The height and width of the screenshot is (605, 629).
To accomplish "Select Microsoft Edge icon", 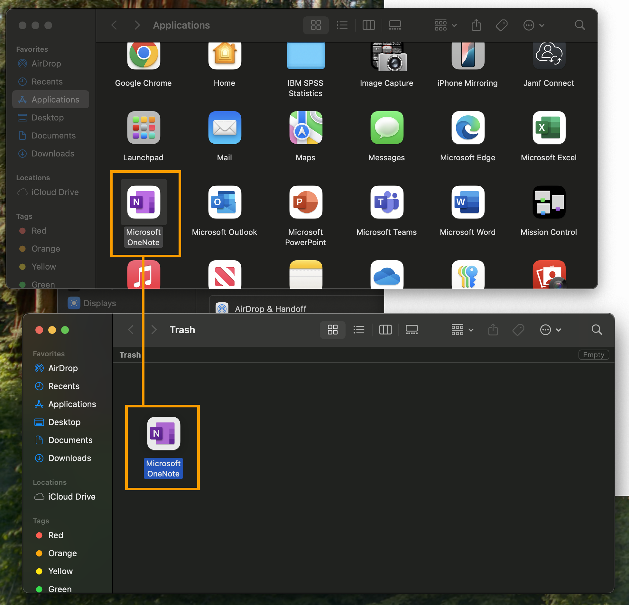I will tap(468, 128).
